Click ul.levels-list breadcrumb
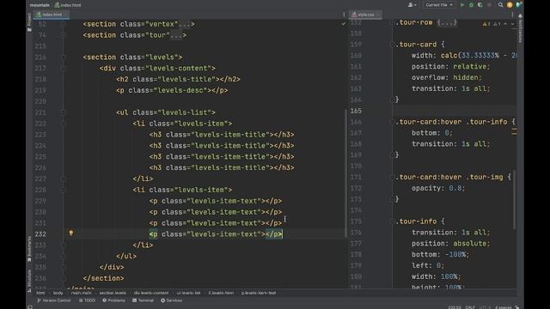The image size is (550, 309). pyautogui.click(x=189, y=293)
